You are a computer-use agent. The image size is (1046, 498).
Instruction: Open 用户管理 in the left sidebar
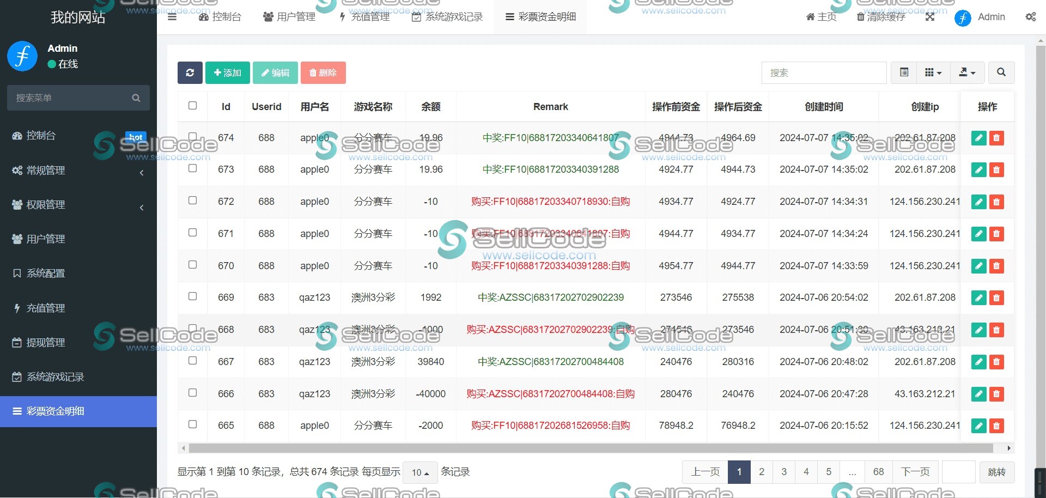(x=46, y=239)
